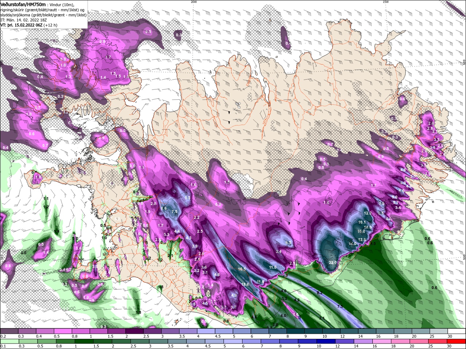
Task: Click the 12.2 precipitation value on the map
Action: [x=368, y=213]
